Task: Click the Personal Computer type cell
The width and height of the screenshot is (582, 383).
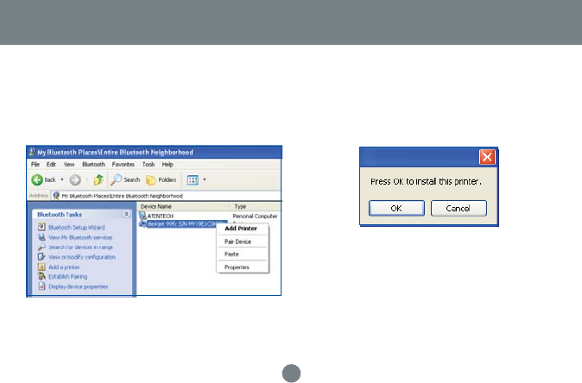Action: 255,216
